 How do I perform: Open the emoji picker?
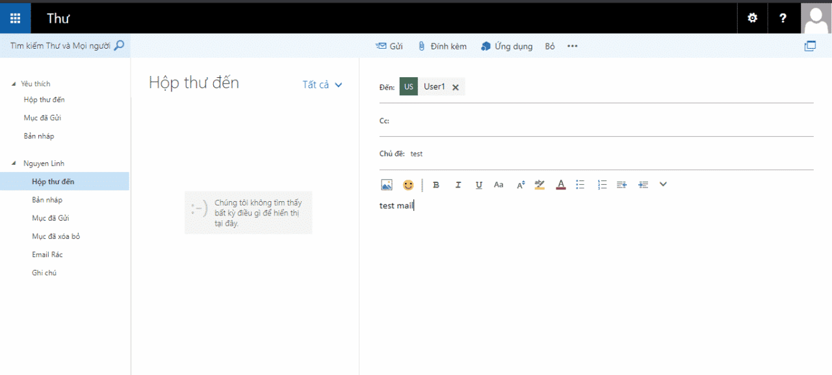click(408, 185)
